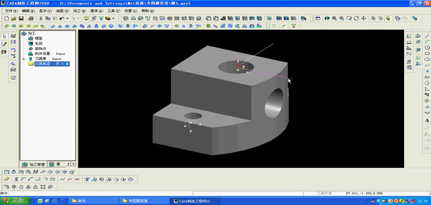Image resolution: width=431 pixels, height=205 pixels.
Task: Click the curve fillet icon
Action: [x=23, y=179]
